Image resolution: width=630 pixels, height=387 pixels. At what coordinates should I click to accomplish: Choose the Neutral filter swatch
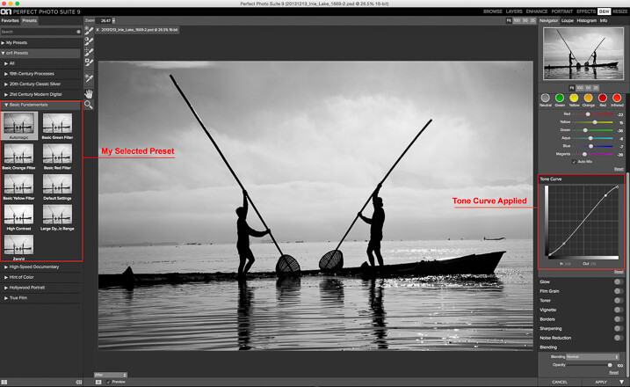(546, 98)
